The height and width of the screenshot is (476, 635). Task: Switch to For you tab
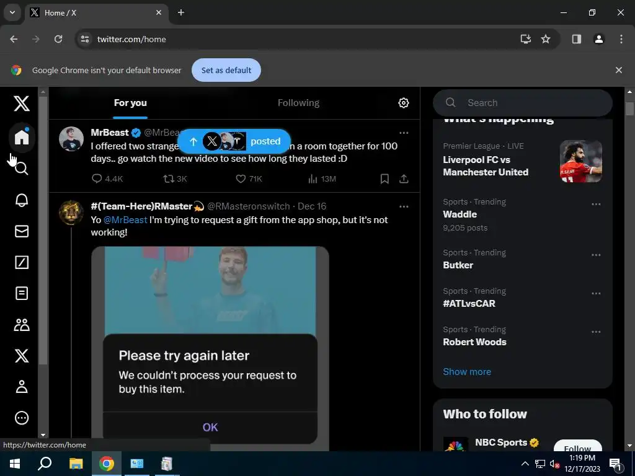[x=130, y=103]
